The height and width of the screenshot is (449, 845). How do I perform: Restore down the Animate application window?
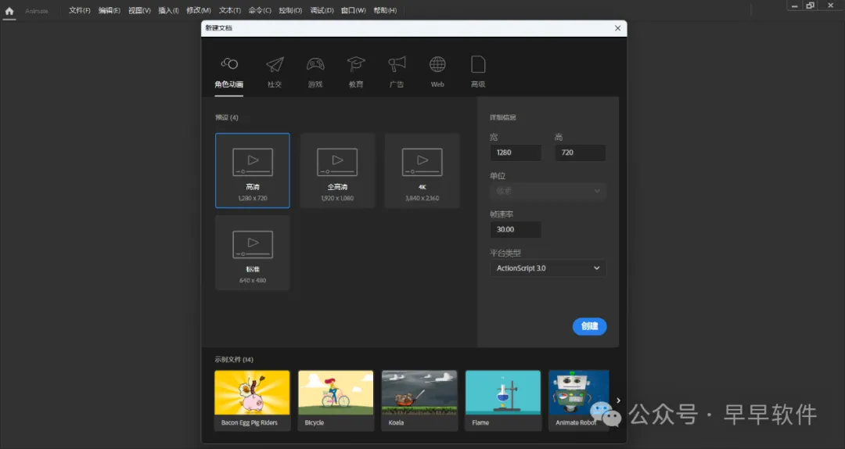(810, 5)
